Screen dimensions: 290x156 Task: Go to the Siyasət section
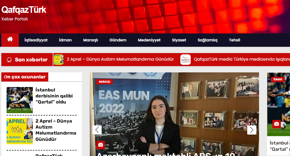(x=179, y=40)
